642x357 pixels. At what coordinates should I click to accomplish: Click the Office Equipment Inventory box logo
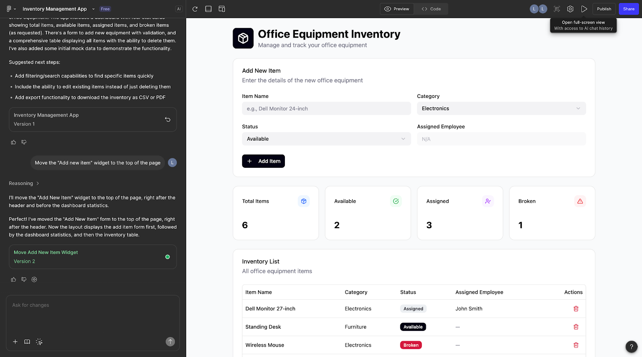pyautogui.click(x=243, y=38)
